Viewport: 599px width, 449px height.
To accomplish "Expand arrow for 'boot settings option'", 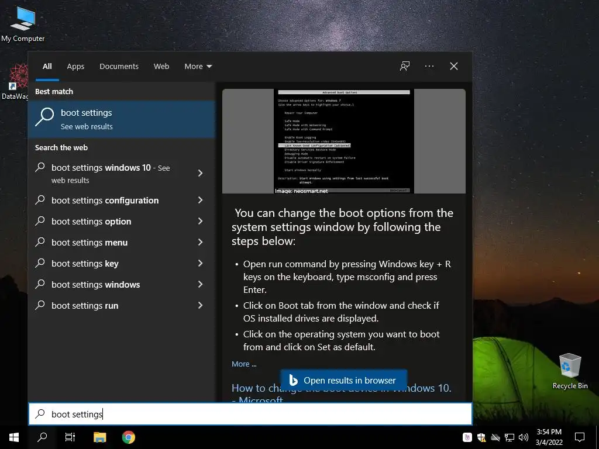I will point(200,221).
